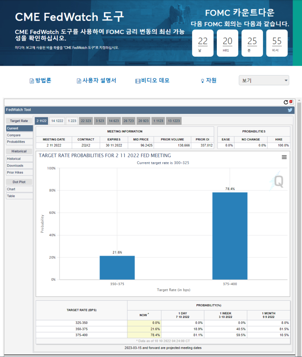This screenshot has height=357, width=302.
Task: Click the document icon beside 방법론
Action: [x=32, y=81]
